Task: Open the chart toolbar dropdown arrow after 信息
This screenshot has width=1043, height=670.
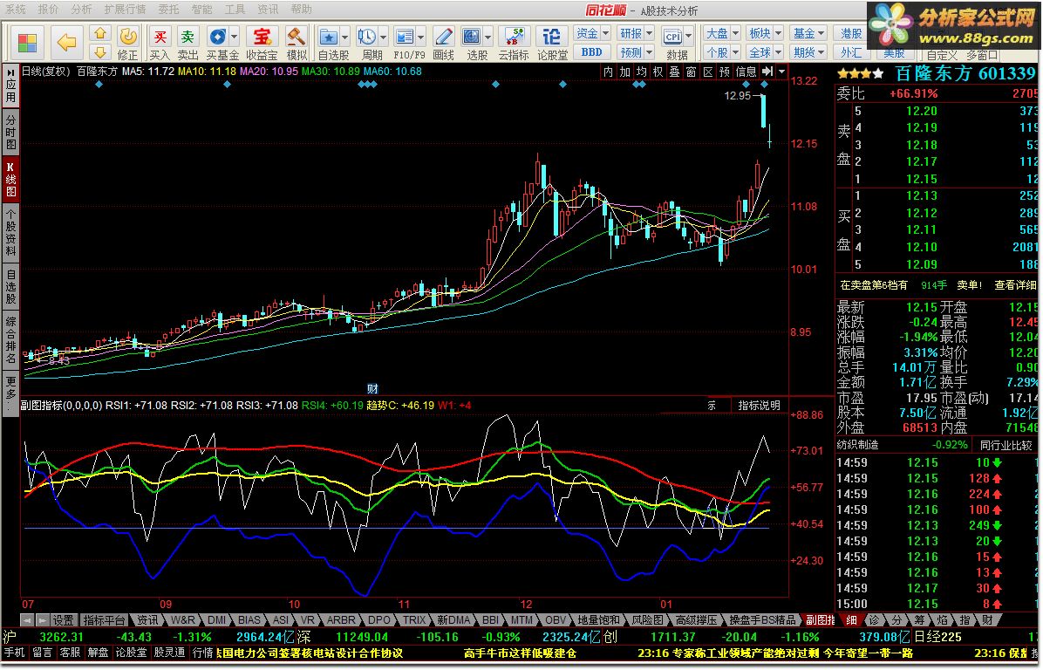Action: (781, 72)
